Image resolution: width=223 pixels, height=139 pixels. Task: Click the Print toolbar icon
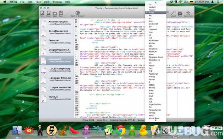pyautogui.click(x=180, y=13)
